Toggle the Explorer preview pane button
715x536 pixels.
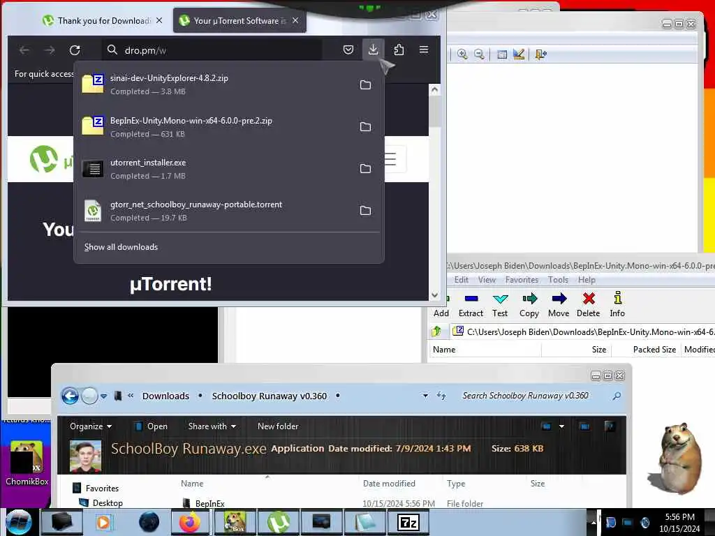click(584, 426)
